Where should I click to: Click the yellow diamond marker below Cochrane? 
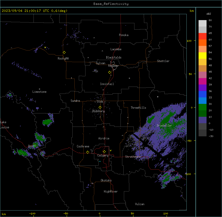88,152
